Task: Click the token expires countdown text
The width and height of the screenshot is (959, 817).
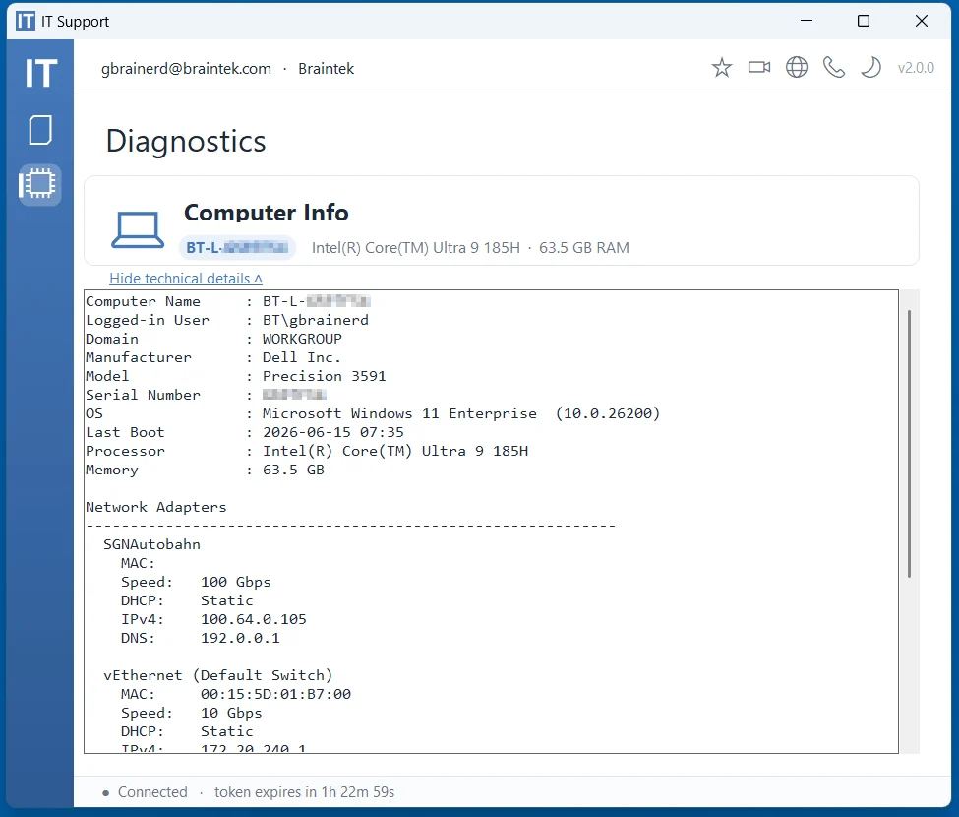Action: pyautogui.click(x=305, y=792)
